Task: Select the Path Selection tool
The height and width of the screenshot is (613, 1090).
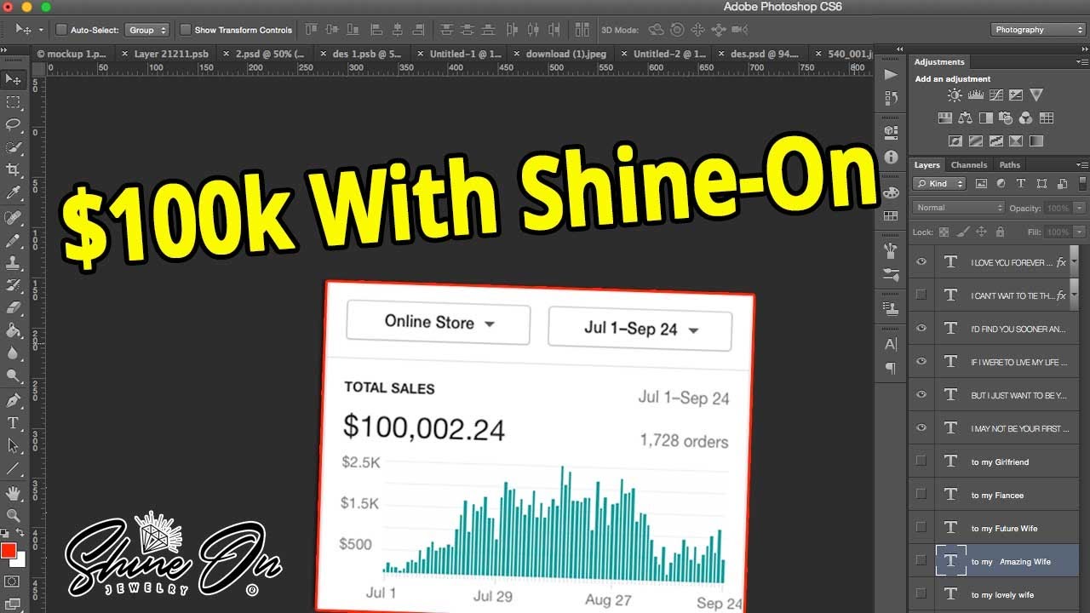Action: 13,445
